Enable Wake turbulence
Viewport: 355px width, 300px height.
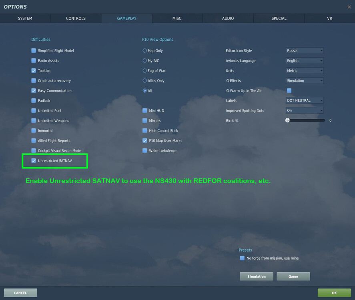(144, 150)
